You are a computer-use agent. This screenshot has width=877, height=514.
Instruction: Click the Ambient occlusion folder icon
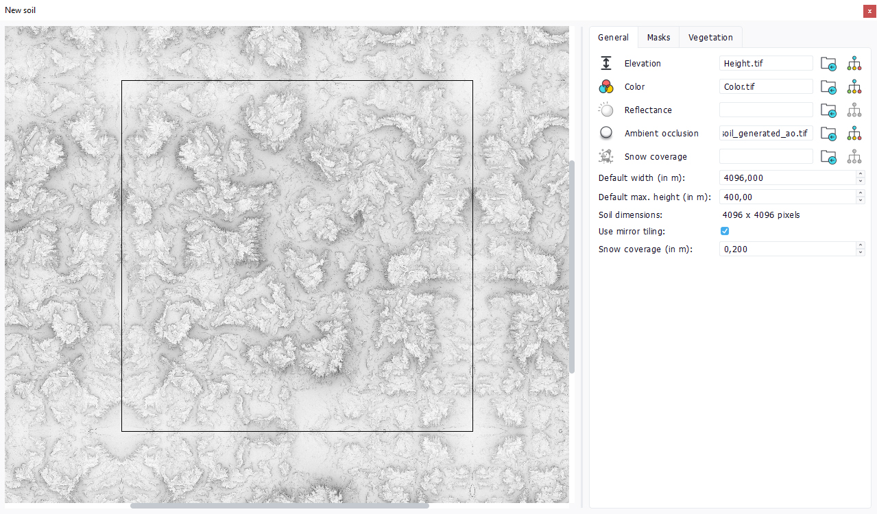tap(828, 134)
